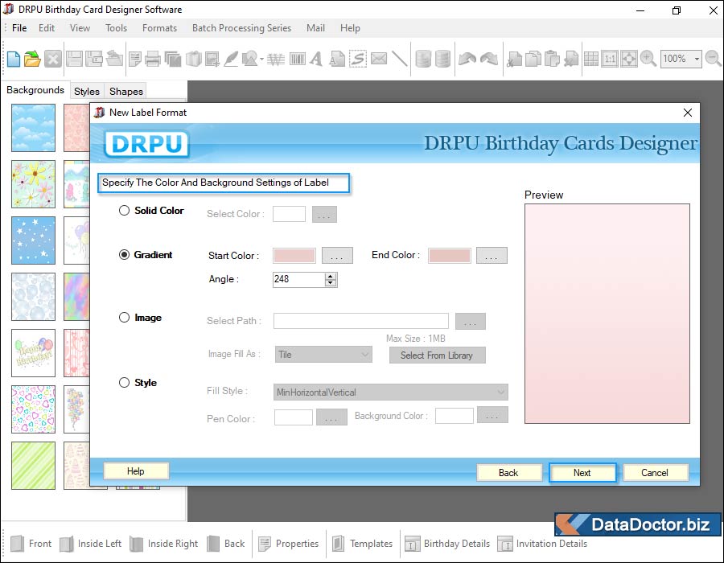
Task: Select the Style radio button
Action: (124, 383)
